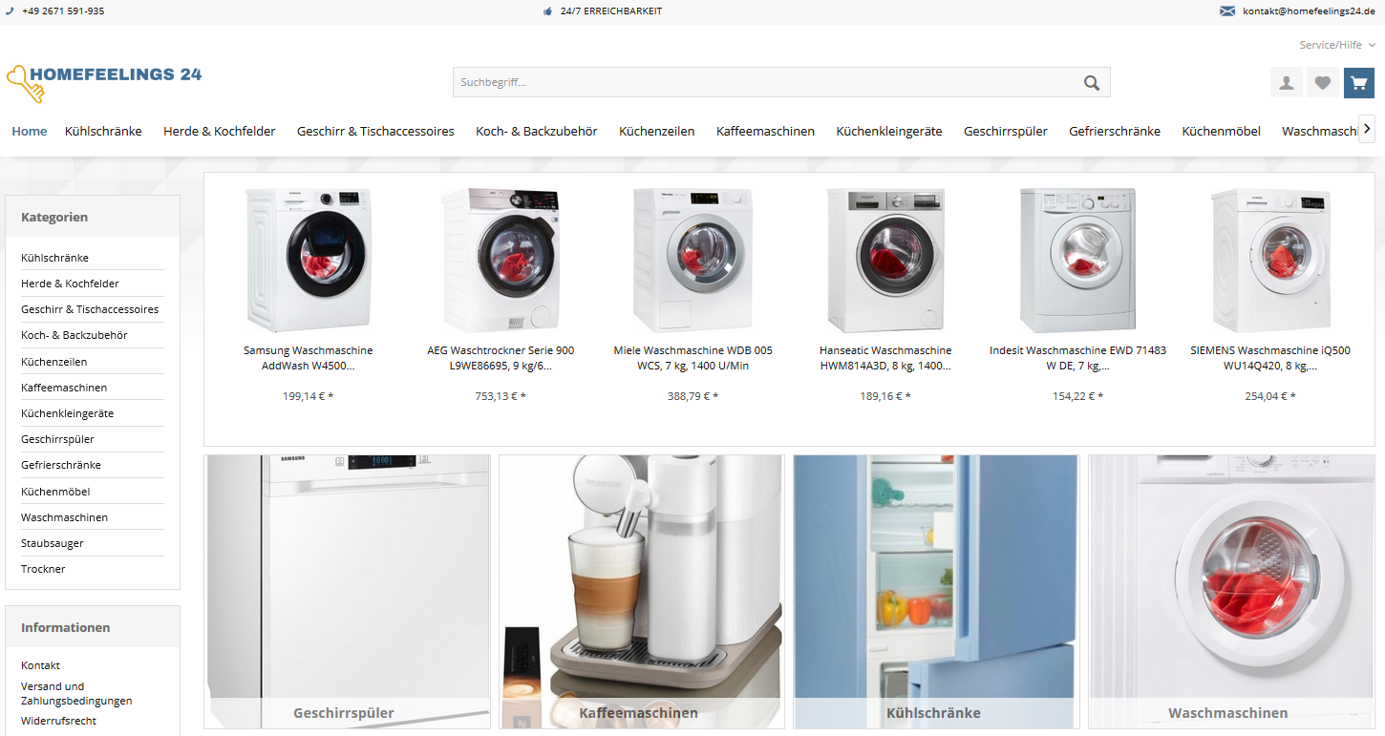The width and height of the screenshot is (1385, 736).
Task: Select Geschirrspüler in the Kategorien sidebar
Action: click(x=93, y=439)
